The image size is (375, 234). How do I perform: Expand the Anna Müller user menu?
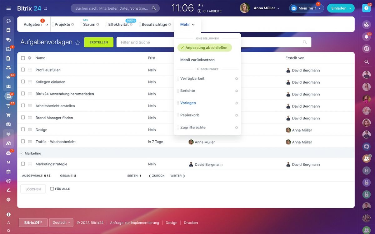click(267, 8)
